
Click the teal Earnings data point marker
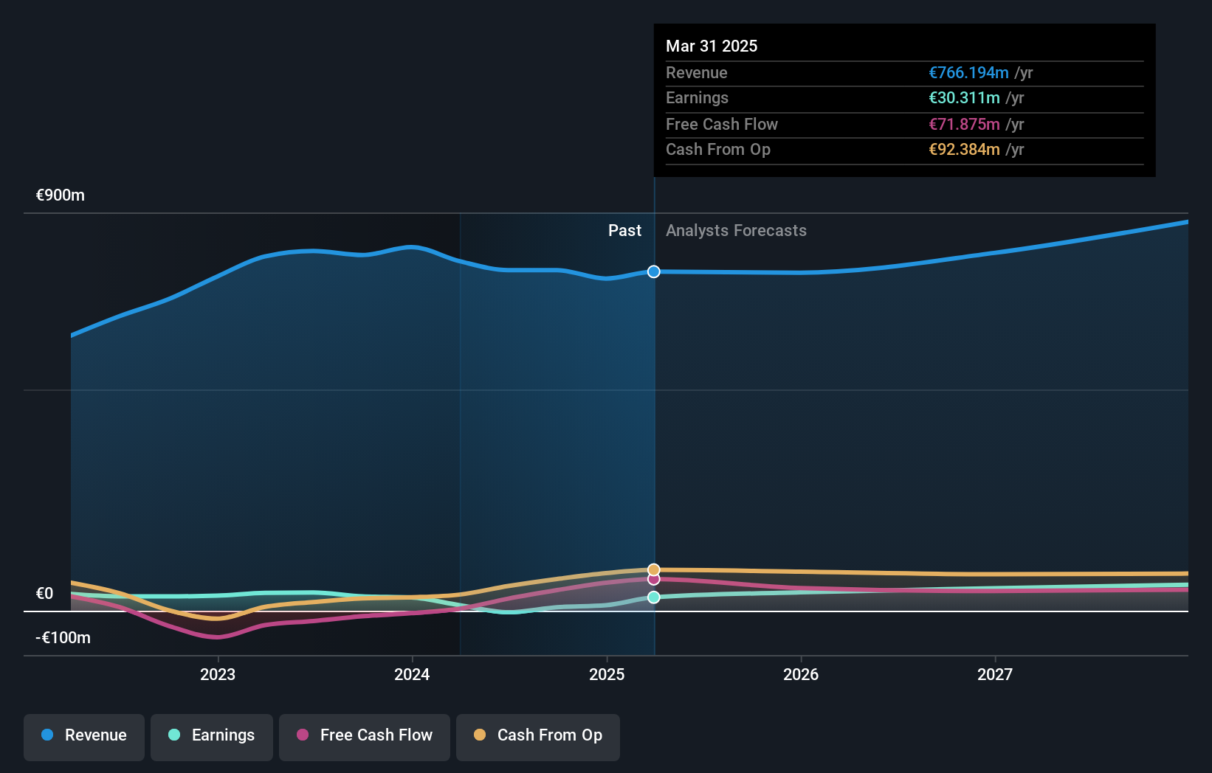tap(654, 597)
